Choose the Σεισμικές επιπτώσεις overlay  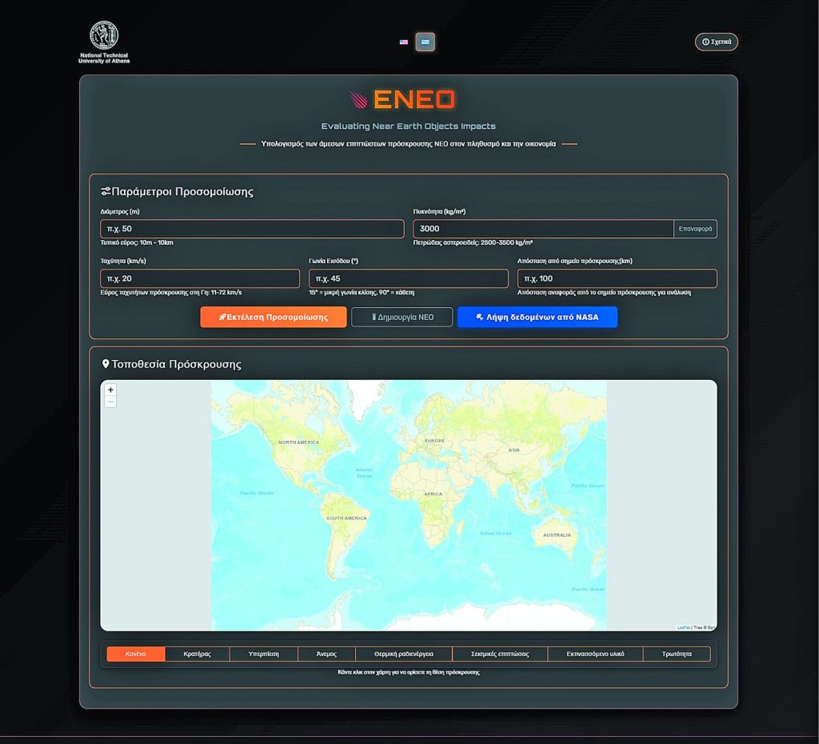tap(499, 654)
